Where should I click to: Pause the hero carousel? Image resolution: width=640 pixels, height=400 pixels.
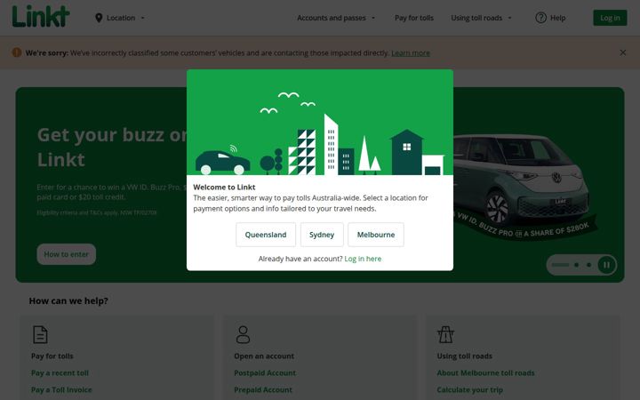point(606,265)
